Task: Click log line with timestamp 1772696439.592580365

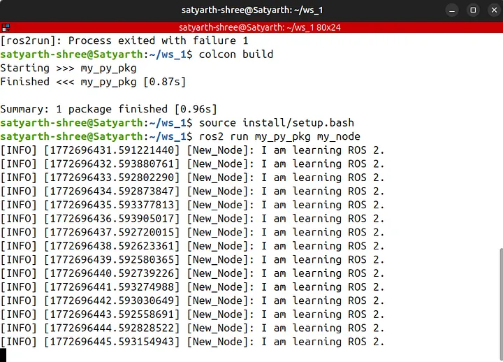Action: 192,260
